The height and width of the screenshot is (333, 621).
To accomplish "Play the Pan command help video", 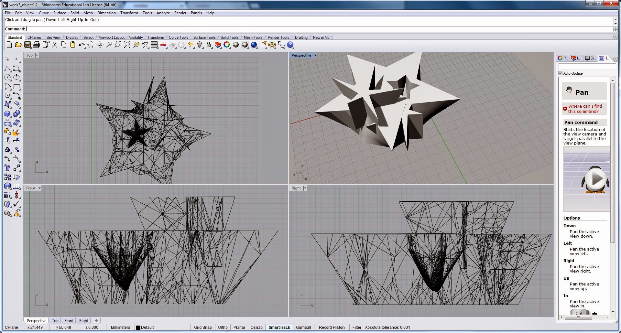I will [596, 178].
